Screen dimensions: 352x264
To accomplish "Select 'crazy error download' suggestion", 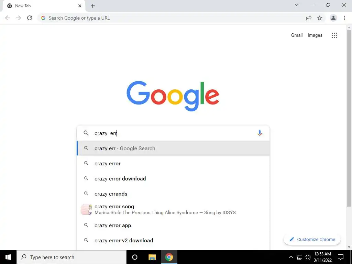I will click(x=173, y=178).
